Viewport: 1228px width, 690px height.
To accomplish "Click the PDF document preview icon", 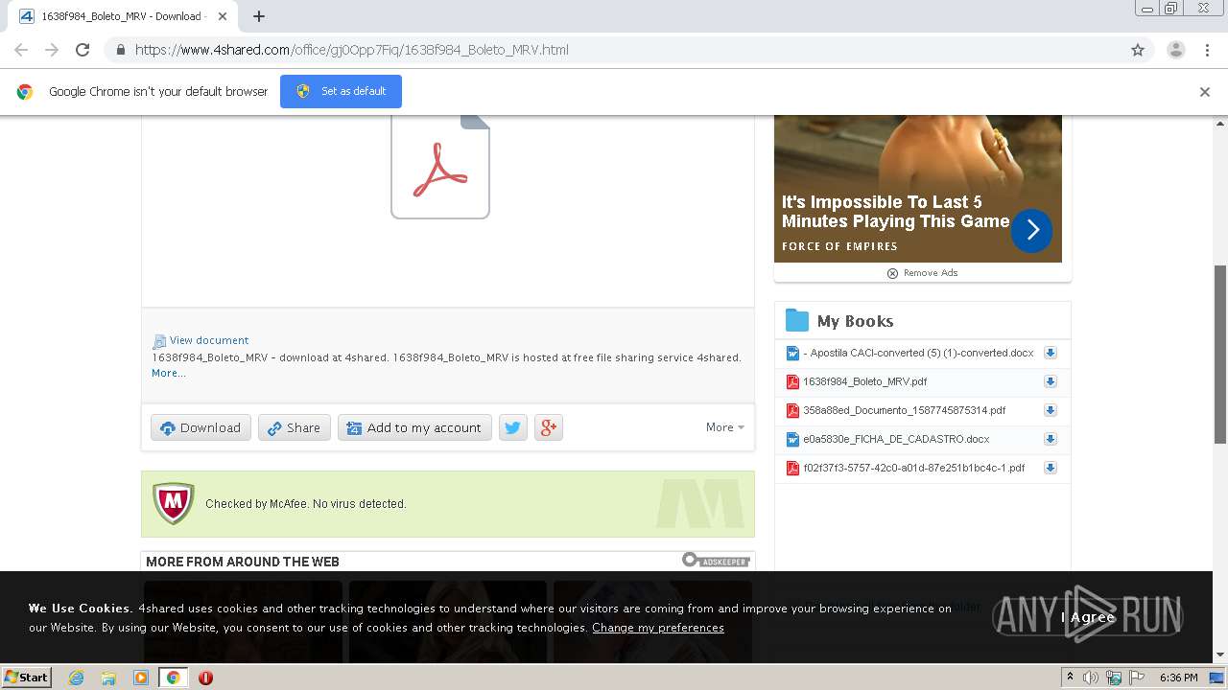I will 440,167.
